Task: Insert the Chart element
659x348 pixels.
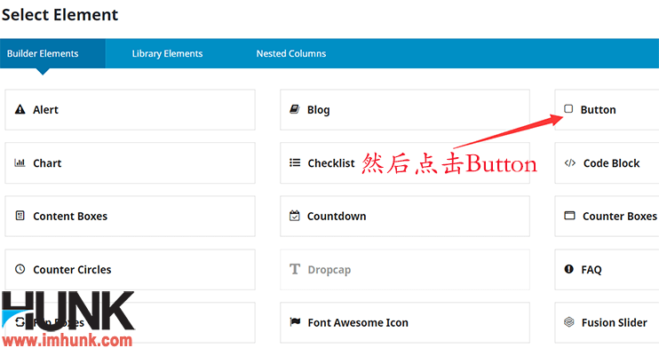Action: pyautogui.click(x=130, y=163)
